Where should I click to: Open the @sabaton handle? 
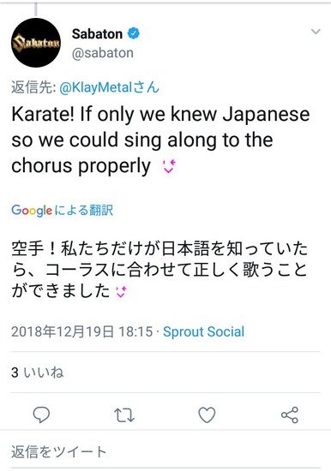point(103,53)
